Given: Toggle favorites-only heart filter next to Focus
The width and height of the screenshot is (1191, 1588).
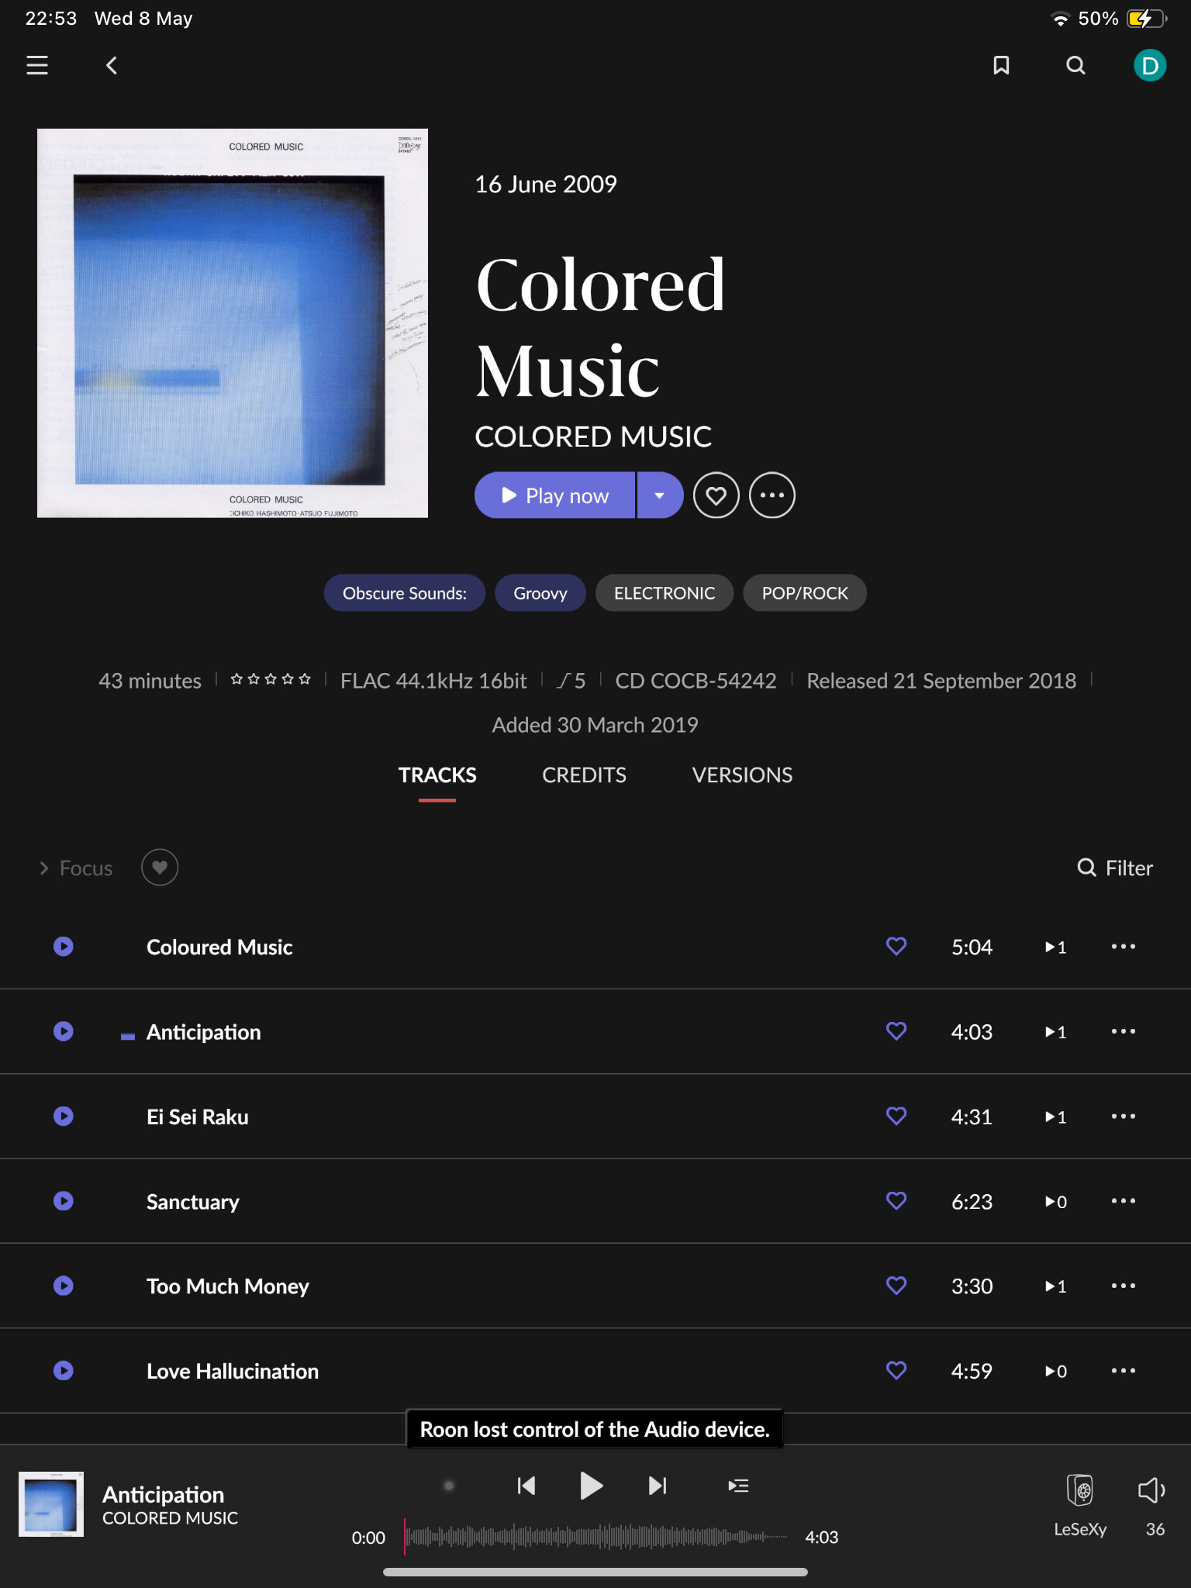Looking at the screenshot, I should 160,868.
